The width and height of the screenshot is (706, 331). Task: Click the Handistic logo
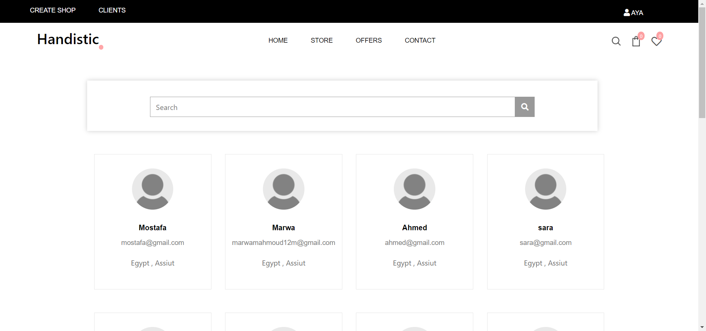pos(70,40)
